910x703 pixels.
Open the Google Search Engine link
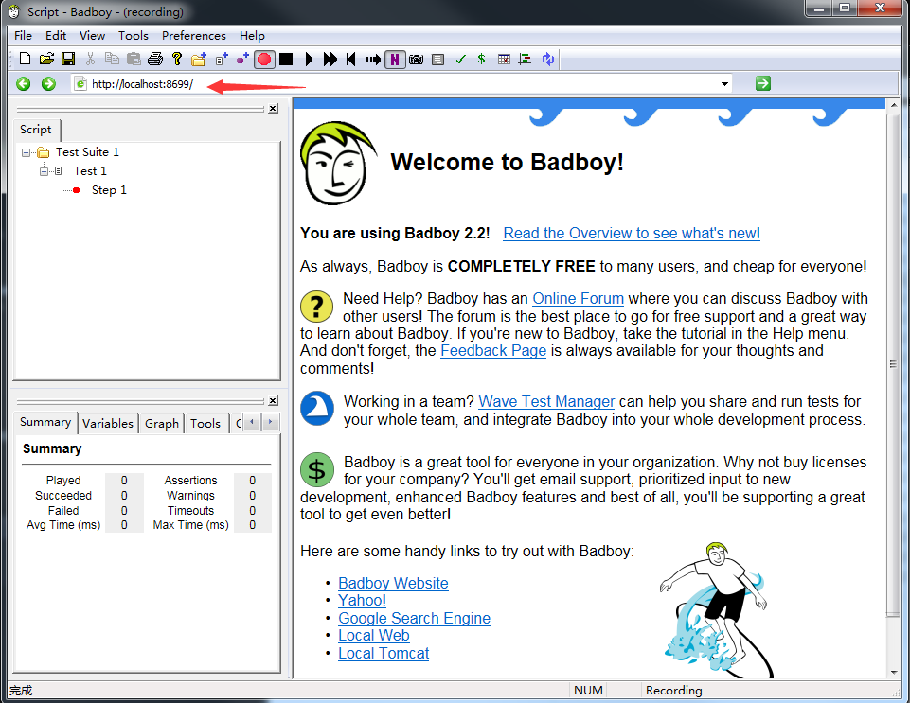pyautogui.click(x=415, y=618)
